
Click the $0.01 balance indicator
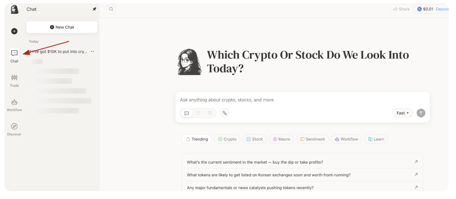pyautogui.click(x=425, y=9)
